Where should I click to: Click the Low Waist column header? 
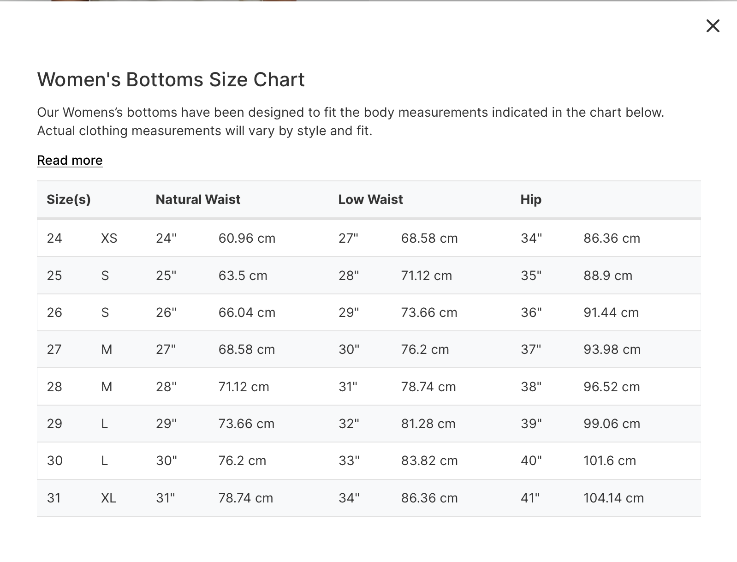[x=370, y=199]
